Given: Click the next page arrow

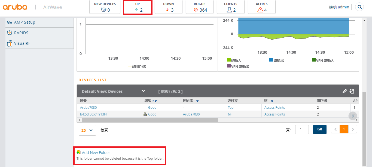Looking at the screenshot, I should (x=353, y=129).
